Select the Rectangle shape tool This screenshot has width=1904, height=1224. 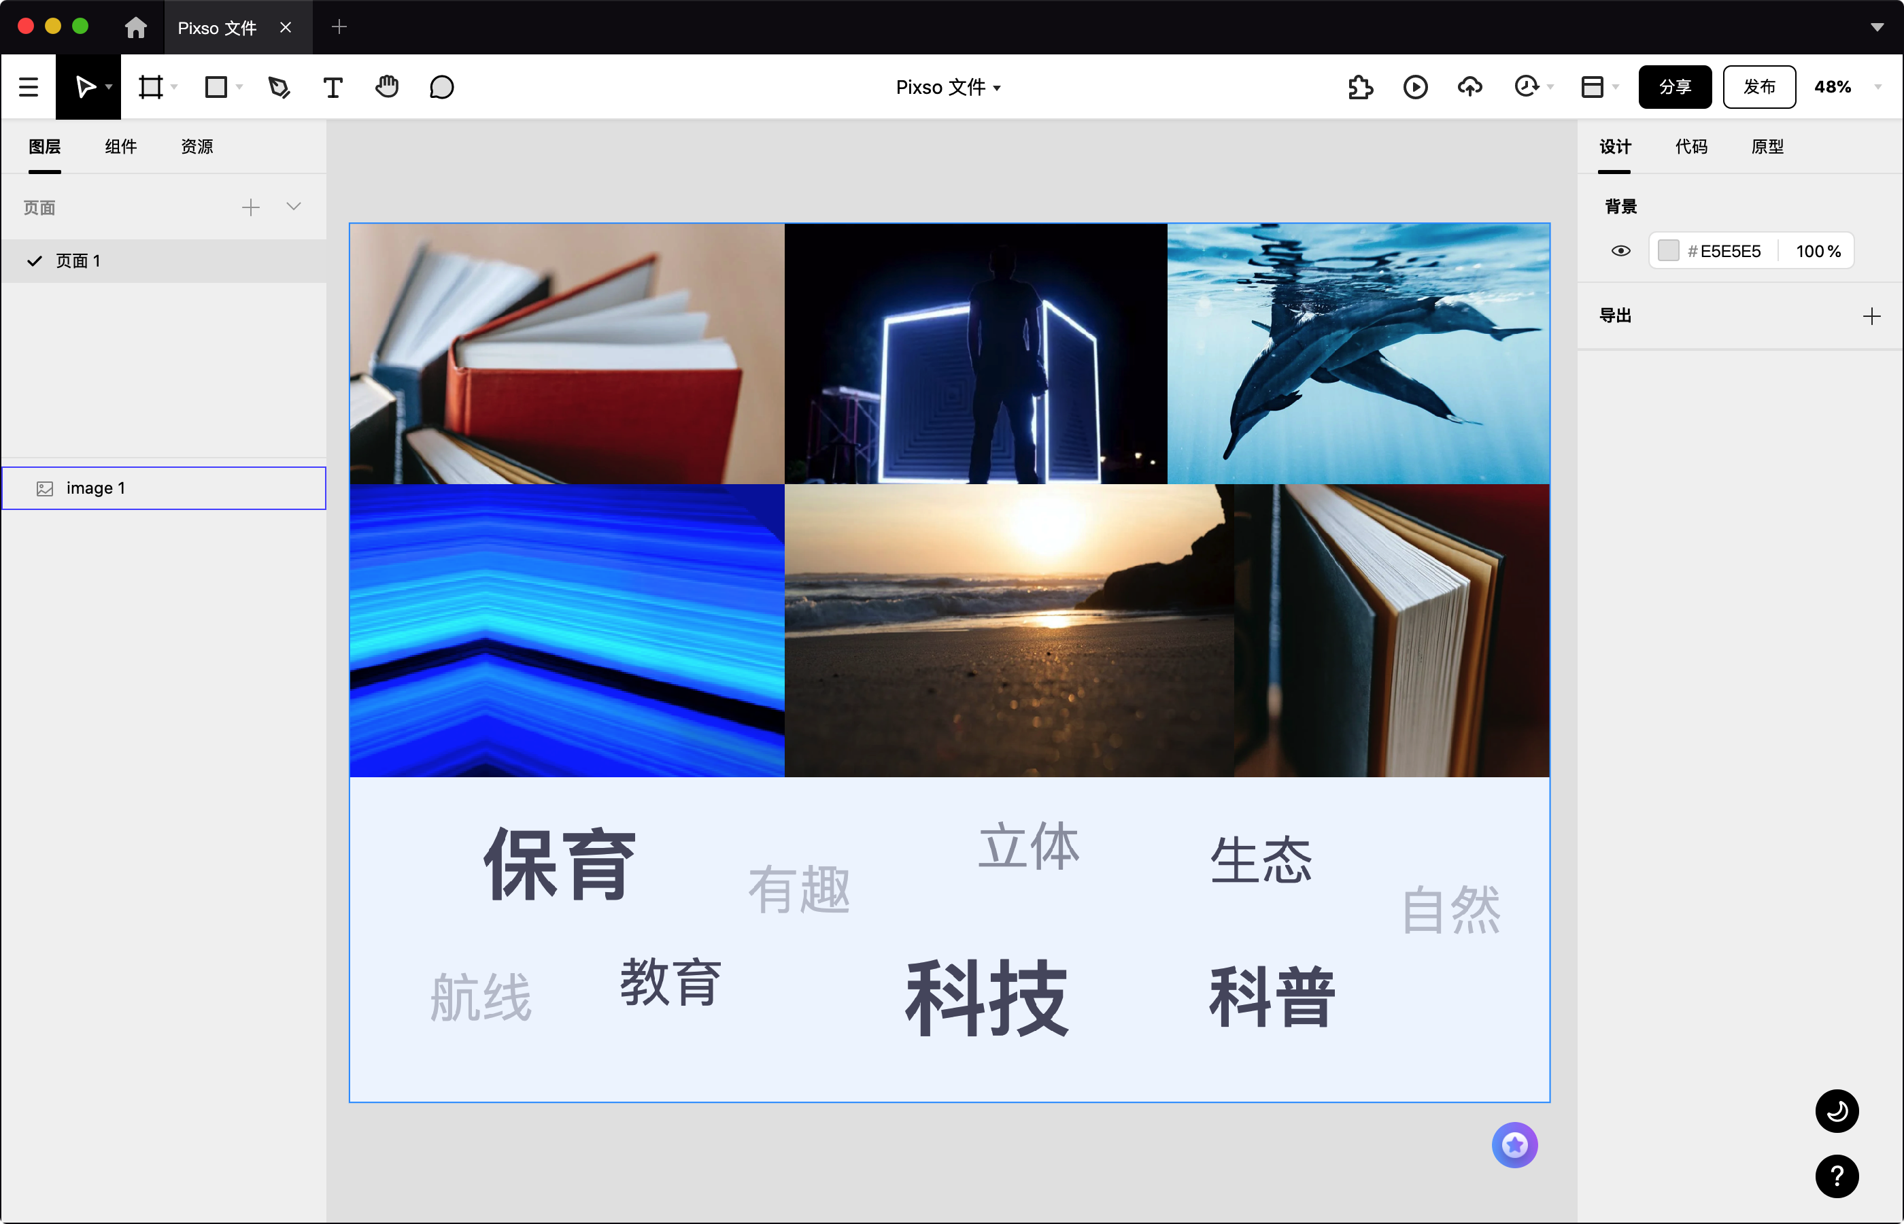click(216, 86)
